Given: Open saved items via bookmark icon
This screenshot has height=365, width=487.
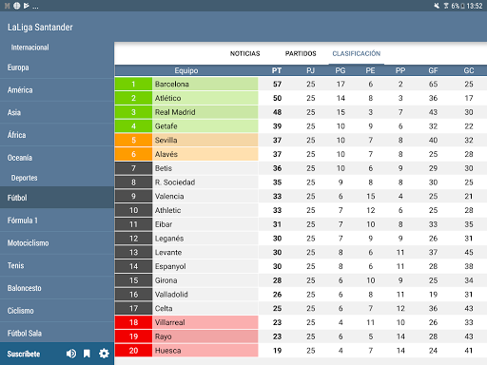Looking at the screenshot, I should (87, 354).
